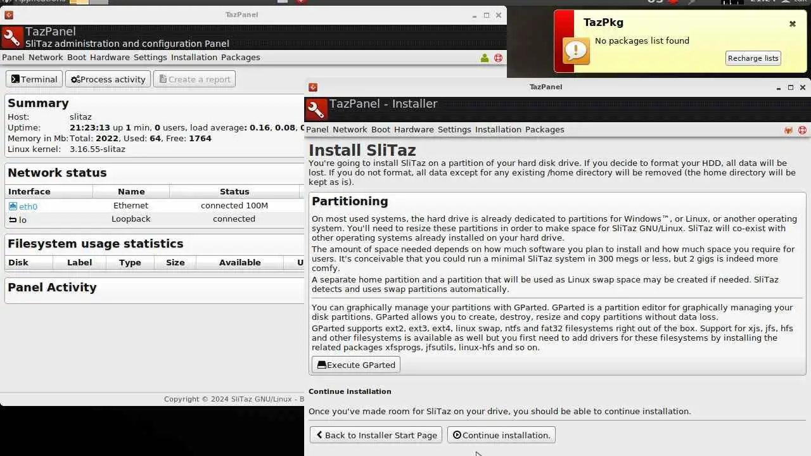Open Settings menu in back TazPanel window
Image resolution: width=811 pixels, height=456 pixels.
pos(150,57)
